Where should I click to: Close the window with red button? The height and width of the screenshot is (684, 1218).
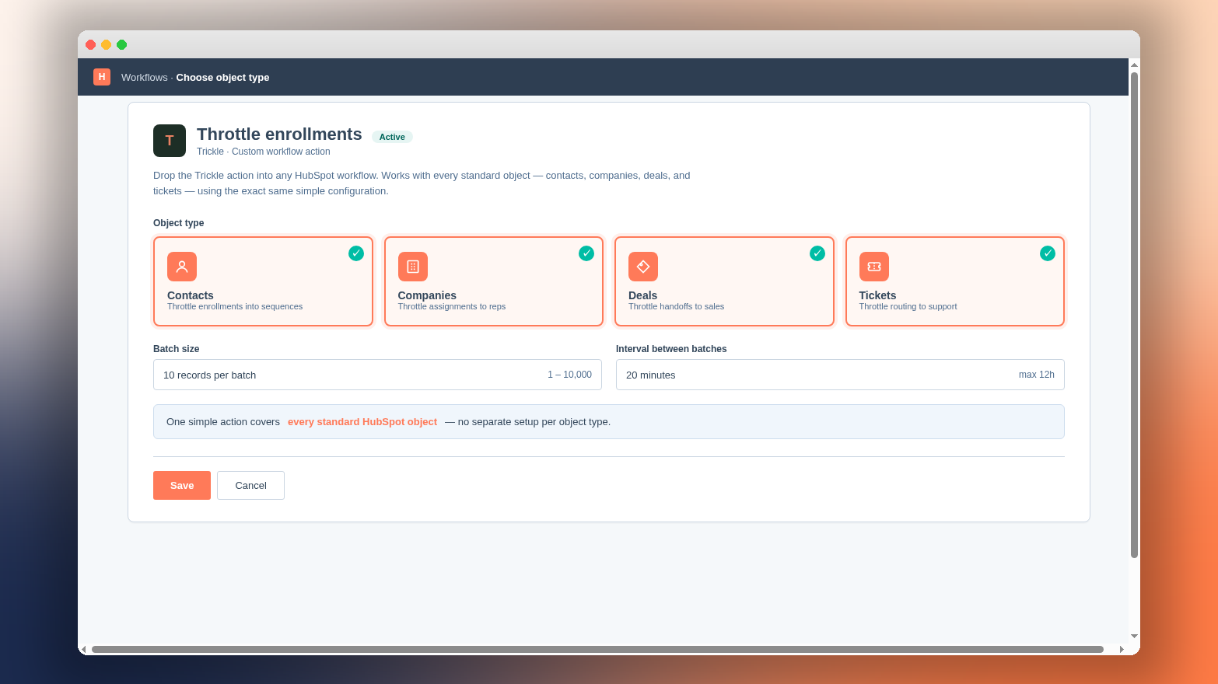pos(91,45)
